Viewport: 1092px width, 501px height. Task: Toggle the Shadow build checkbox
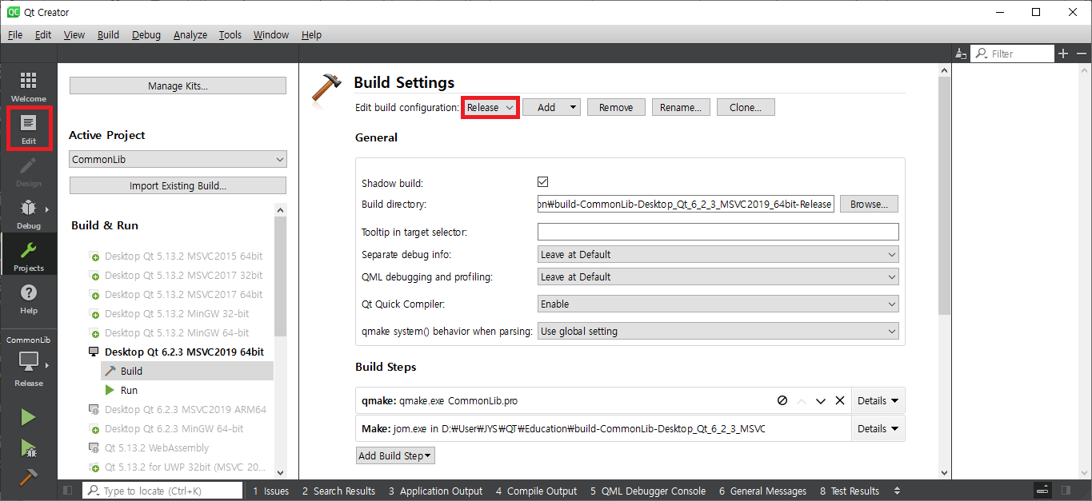(543, 182)
